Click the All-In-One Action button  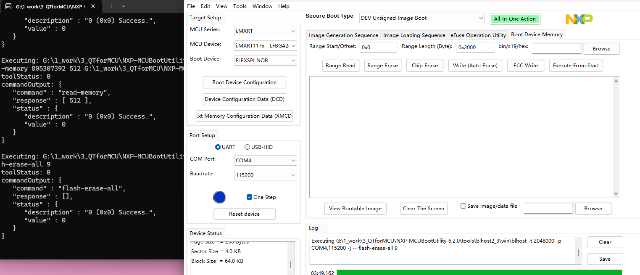[x=515, y=19]
